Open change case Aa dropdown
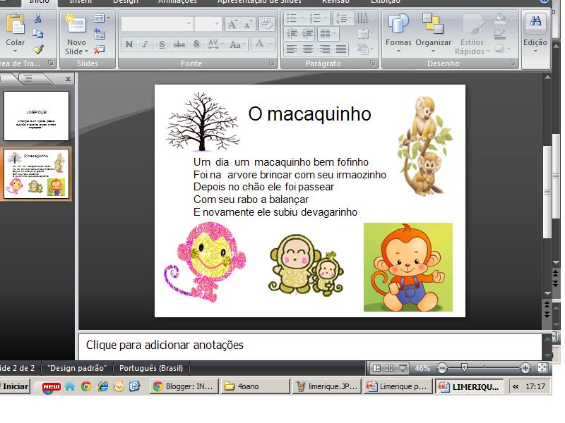Viewport: 565px width, 423px height. click(237, 44)
